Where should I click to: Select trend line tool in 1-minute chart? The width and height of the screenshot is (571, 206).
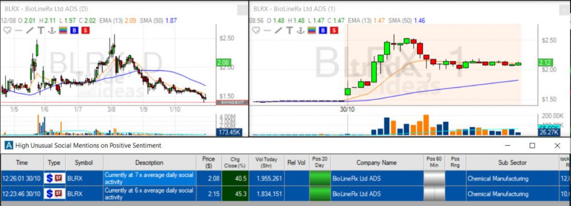[278, 31]
